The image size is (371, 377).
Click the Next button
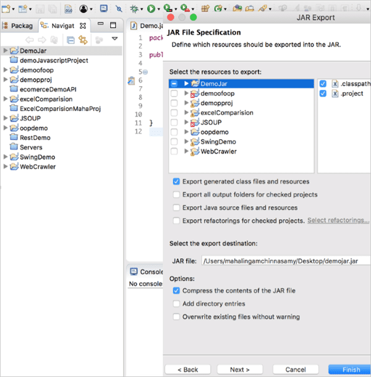240,370
